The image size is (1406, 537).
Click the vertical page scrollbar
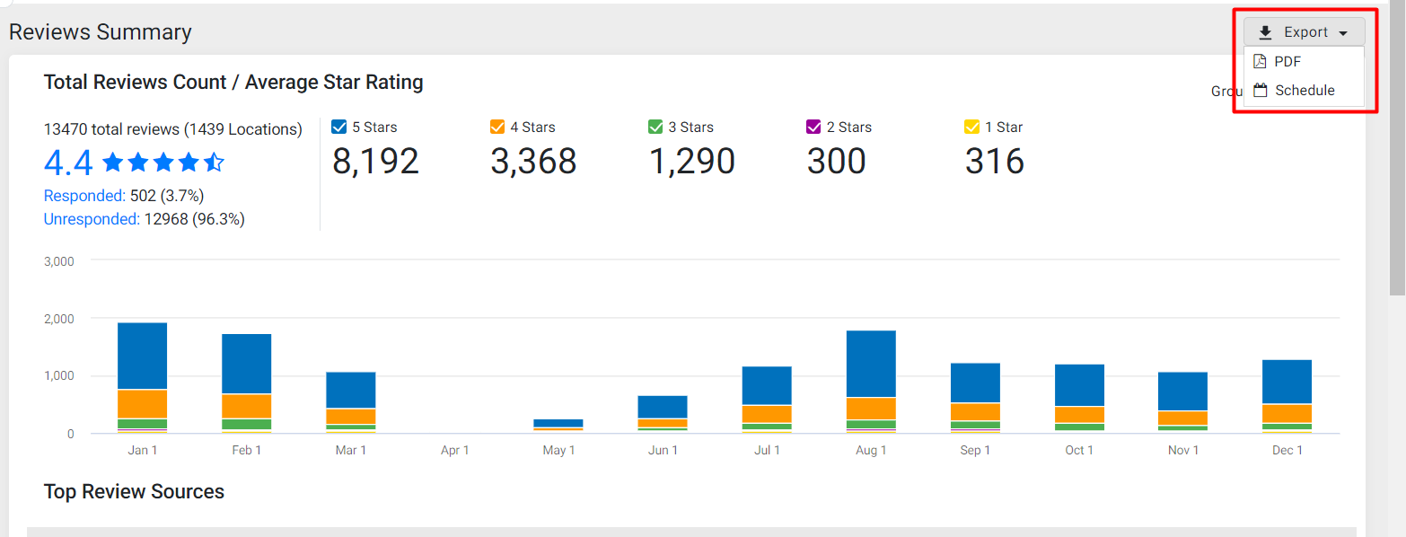[1397, 148]
